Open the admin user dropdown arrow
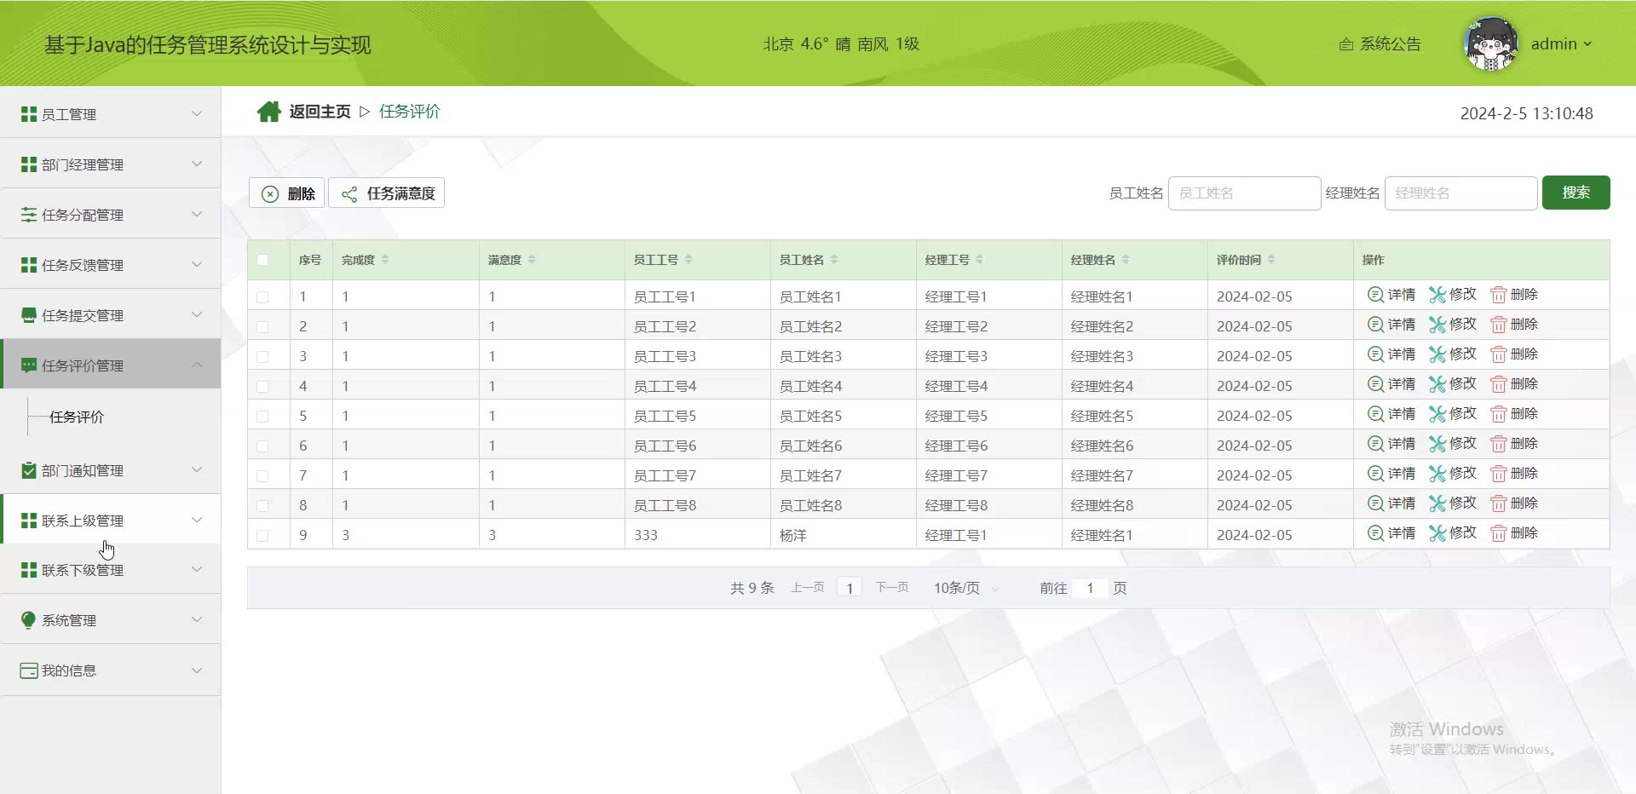1636x794 pixels. point(1587,44)
